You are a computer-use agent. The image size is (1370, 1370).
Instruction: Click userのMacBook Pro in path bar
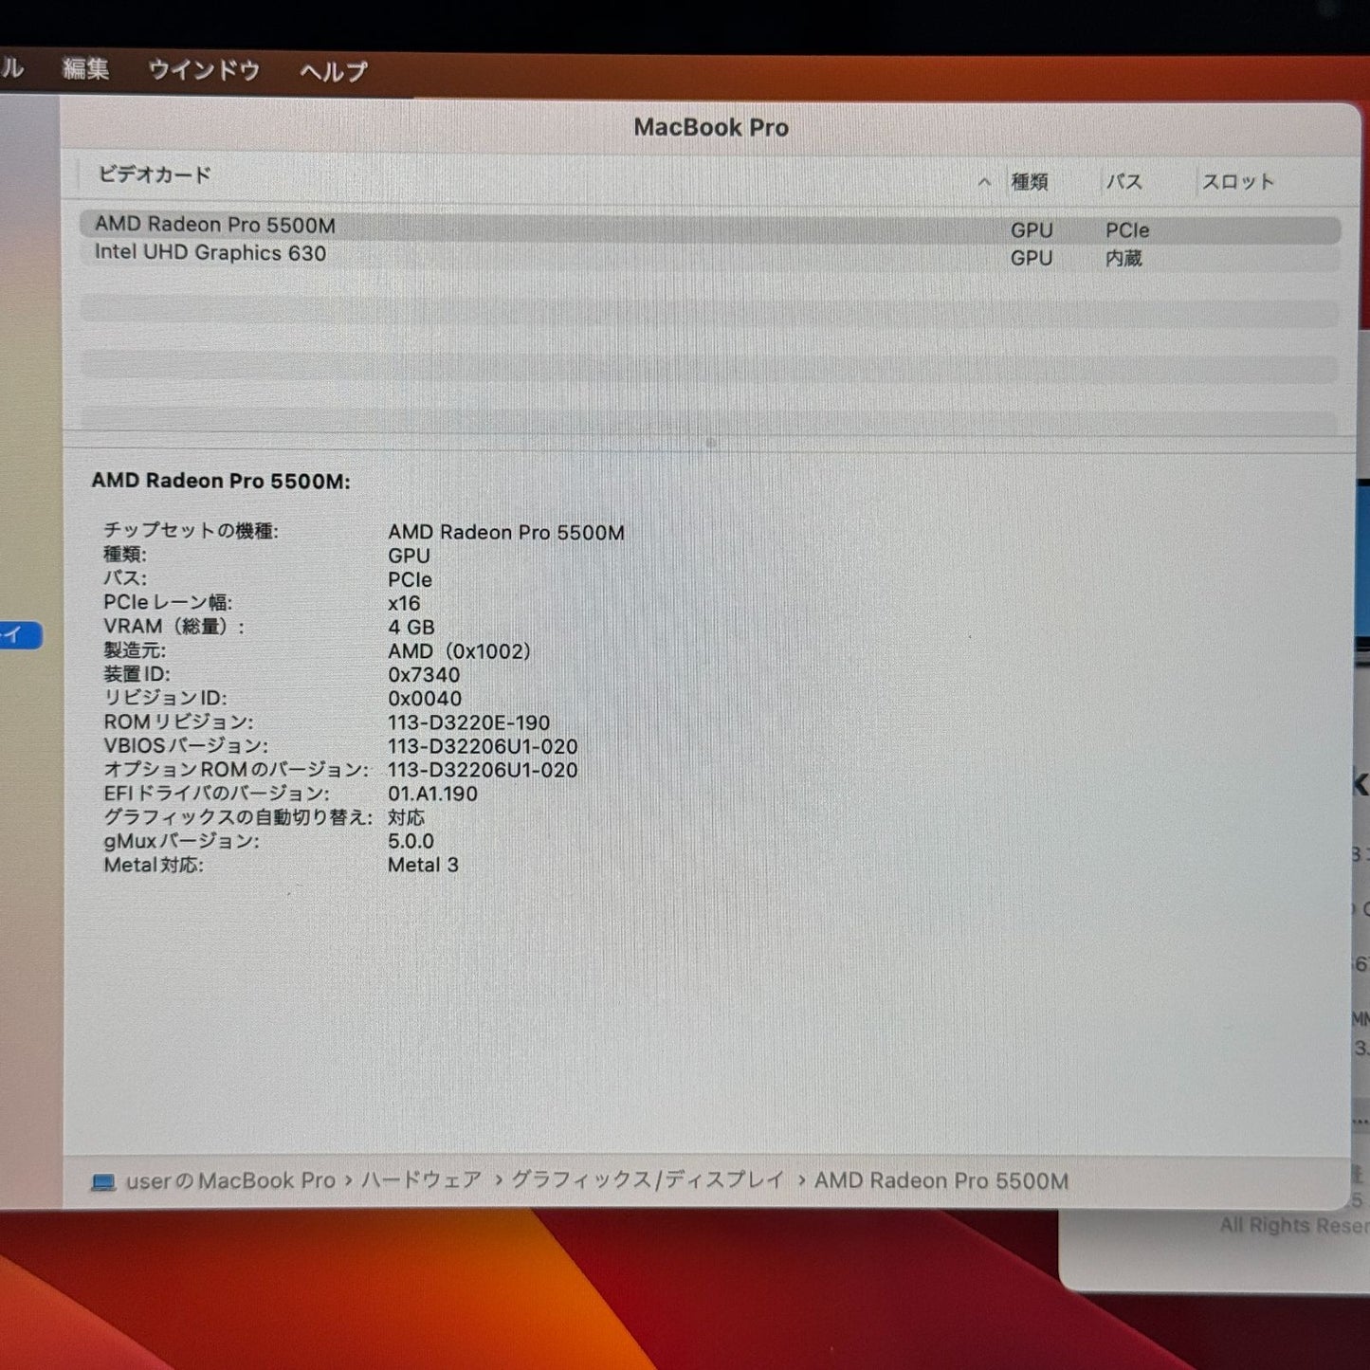230,1181
